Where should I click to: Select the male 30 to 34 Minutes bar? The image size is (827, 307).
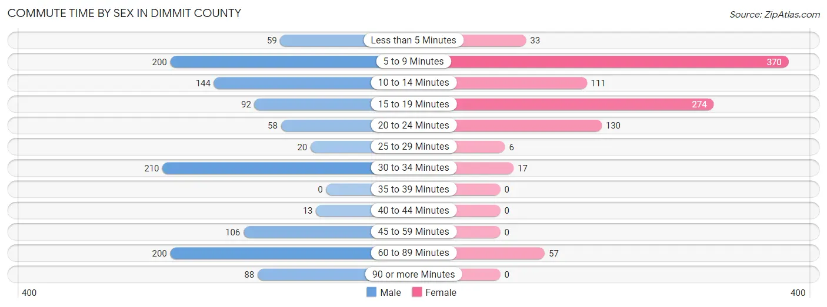click(x=268, y=168)
